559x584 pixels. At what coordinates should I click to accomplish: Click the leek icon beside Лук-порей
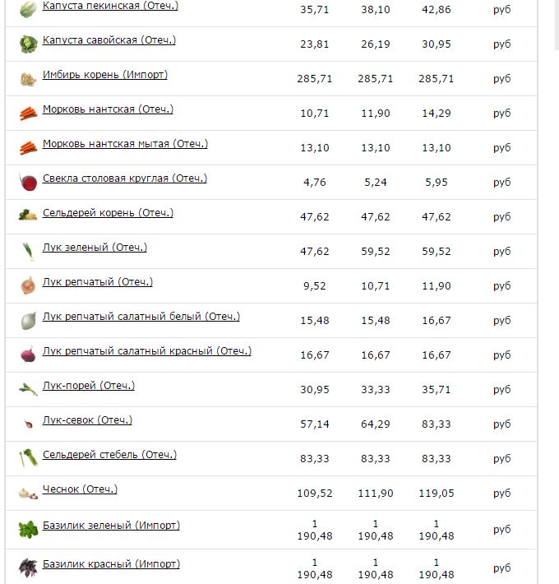pos(28,389)
